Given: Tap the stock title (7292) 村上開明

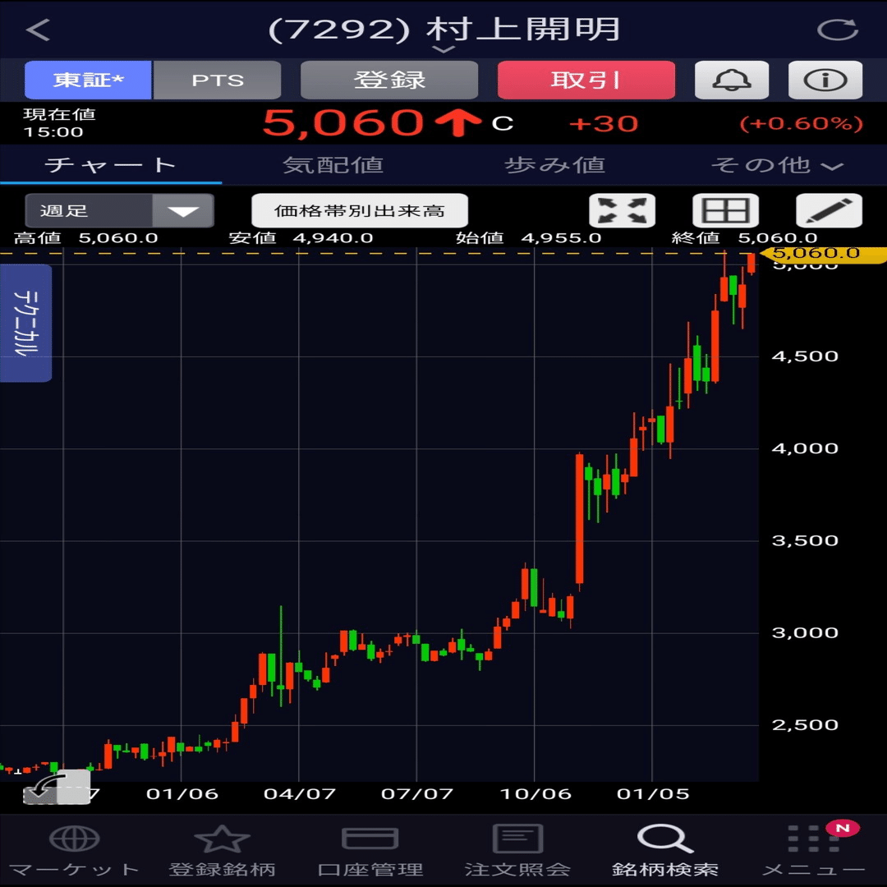Looking at the screenshot, I should [x=443, y=30].
